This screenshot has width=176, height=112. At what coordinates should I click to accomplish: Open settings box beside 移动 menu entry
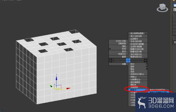tap(147, 64)
